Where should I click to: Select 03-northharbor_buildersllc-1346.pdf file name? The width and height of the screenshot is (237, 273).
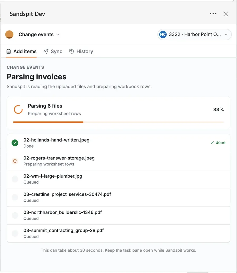tap(63, 212)
